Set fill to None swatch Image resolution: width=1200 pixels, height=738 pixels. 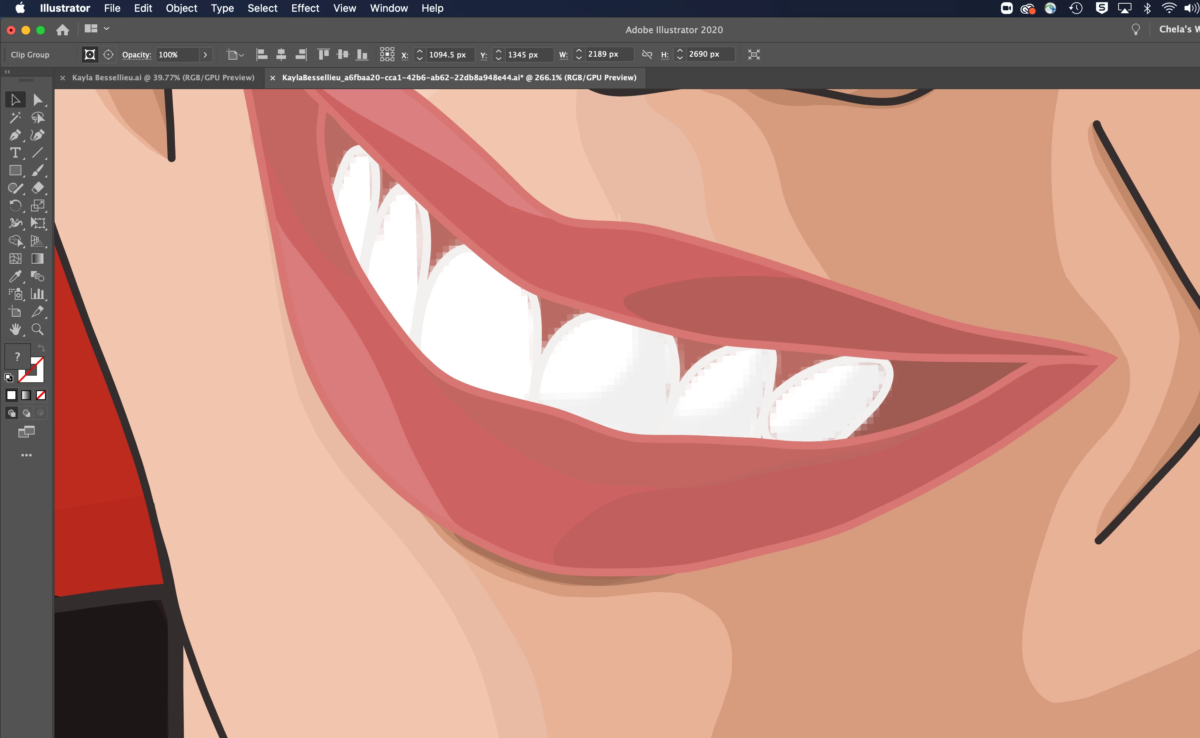tap(41, 395)
